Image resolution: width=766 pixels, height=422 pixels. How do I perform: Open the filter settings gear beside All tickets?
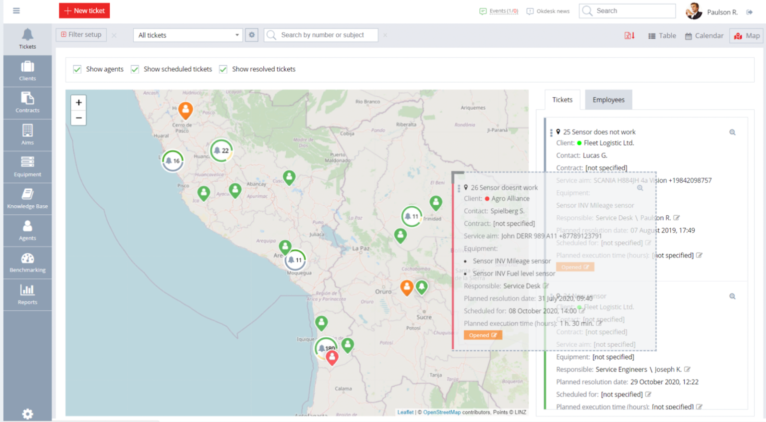(x=251, y=35)
